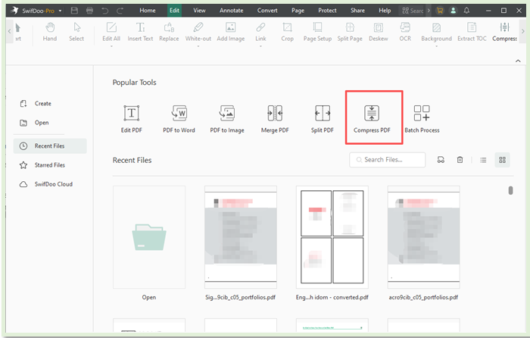Click Open in the sidebar
This screenshot has height=338, width=530.
point(35,123)
